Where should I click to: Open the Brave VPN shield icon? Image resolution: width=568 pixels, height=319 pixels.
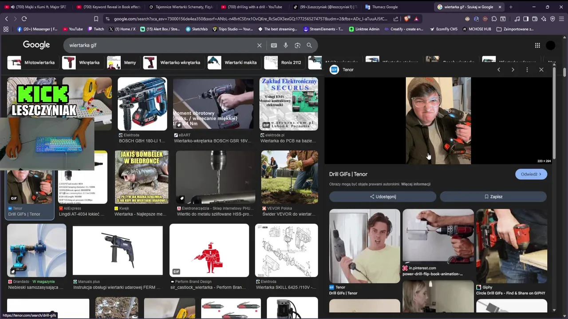[552, 19]
